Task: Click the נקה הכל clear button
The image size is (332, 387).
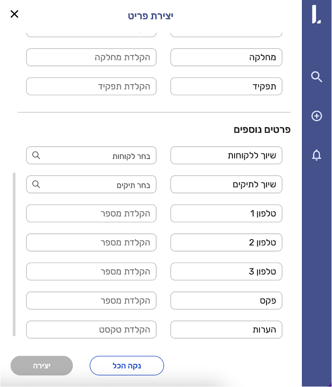Action: [x=127, y=366]
